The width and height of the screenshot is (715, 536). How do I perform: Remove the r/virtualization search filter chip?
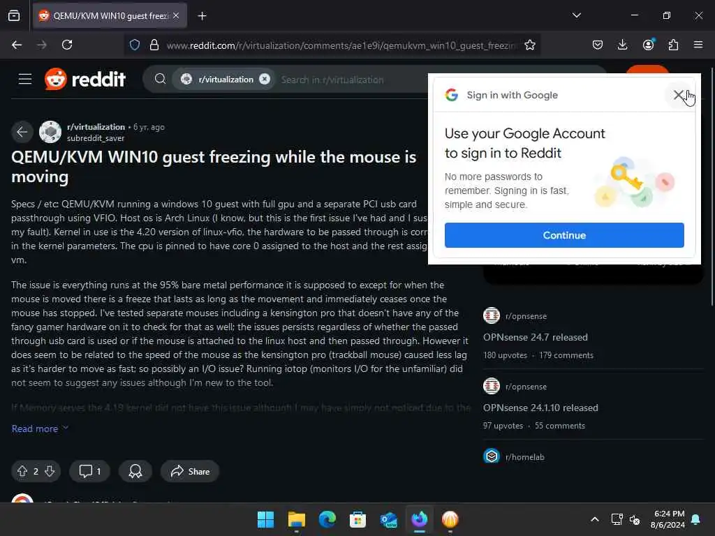click(x=265, y=80)
